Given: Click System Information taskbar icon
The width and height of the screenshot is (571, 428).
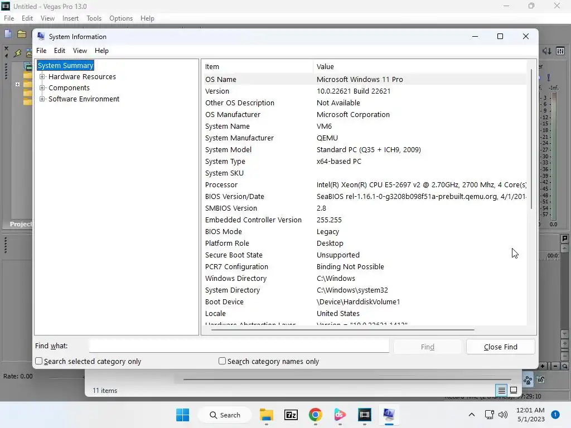Looking at the screenshot, I should [389, 415].
